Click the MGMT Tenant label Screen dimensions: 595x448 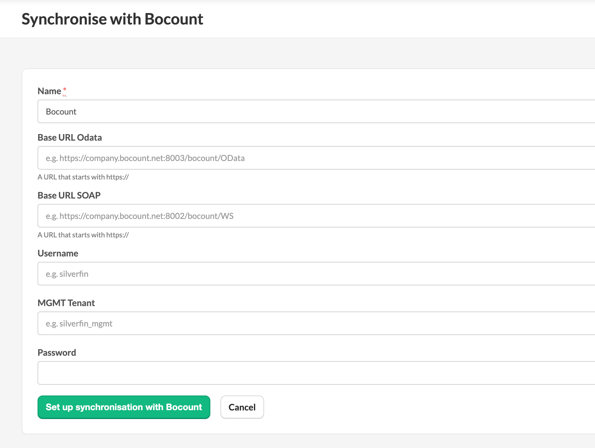coord(66,303)
